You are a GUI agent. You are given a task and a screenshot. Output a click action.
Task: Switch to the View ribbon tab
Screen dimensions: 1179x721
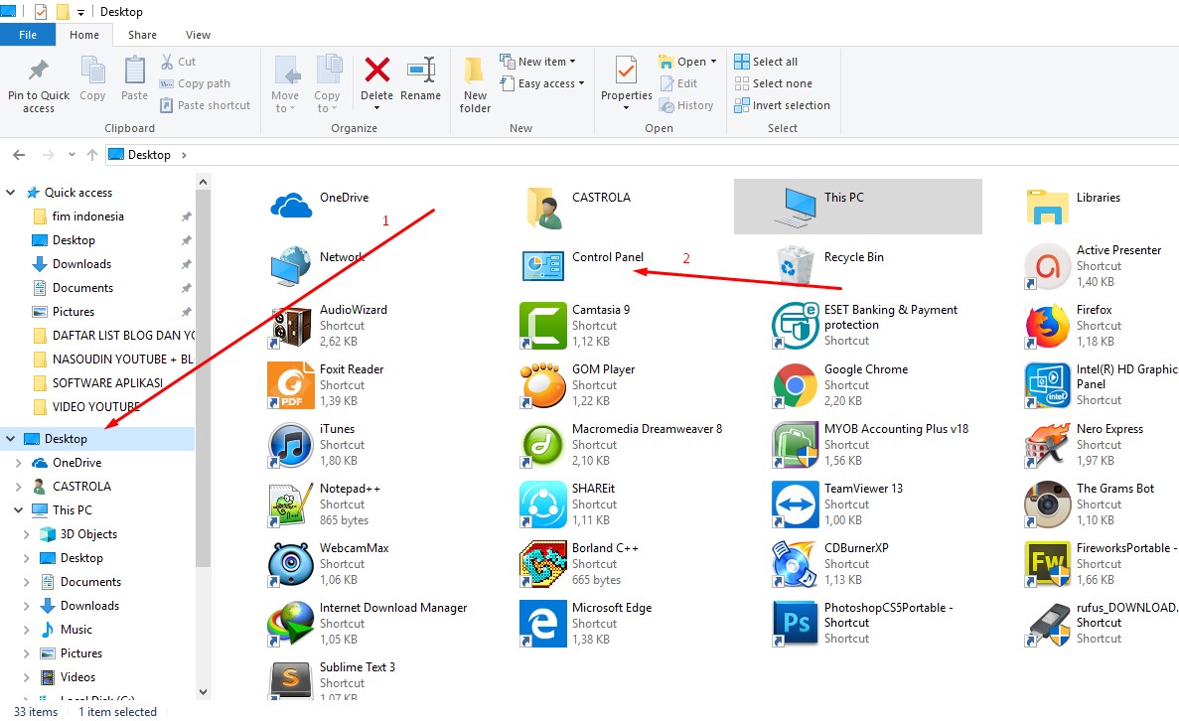(x=198, y=35)
